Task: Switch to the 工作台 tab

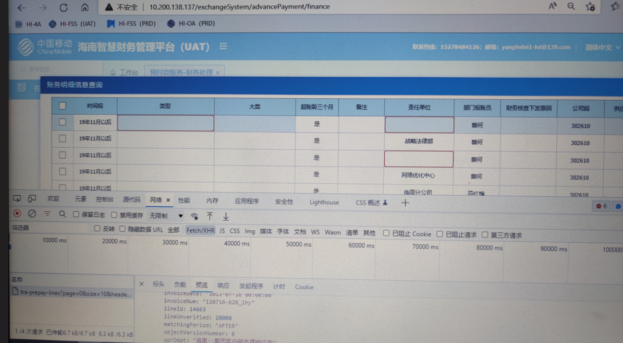Action: coord(124,72)
